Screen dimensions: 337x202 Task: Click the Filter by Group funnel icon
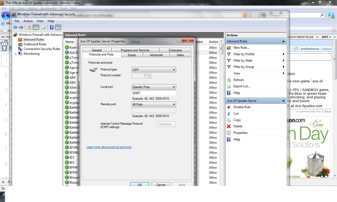(x=229, y=67)
